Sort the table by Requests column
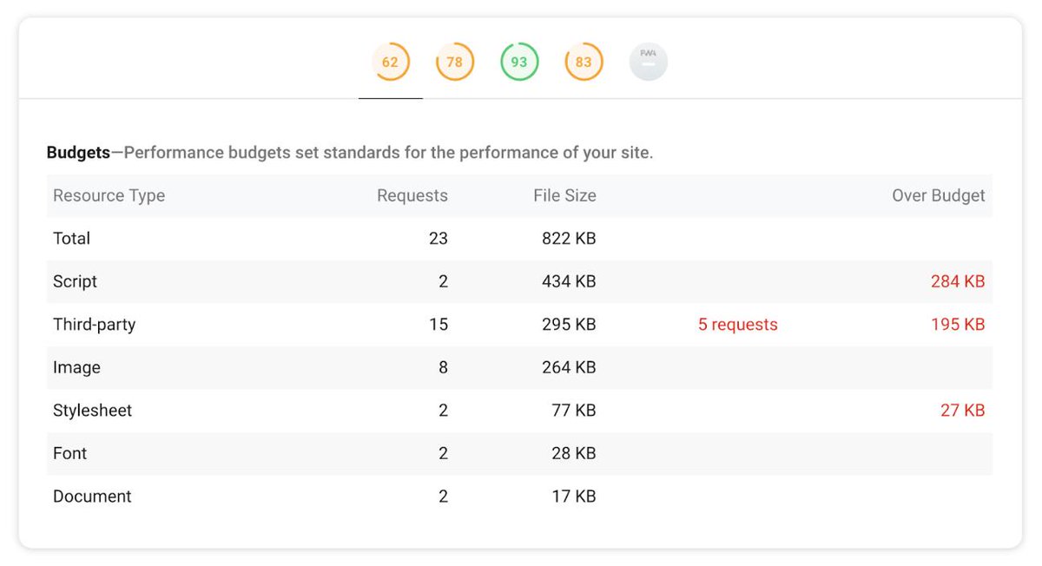Screen dimensions: 1042x566 [x=412, y=195]
